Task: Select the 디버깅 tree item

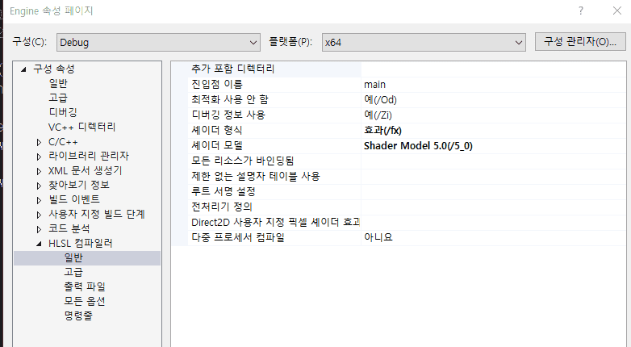Action: pyautogui.click(x=63, y=112)
